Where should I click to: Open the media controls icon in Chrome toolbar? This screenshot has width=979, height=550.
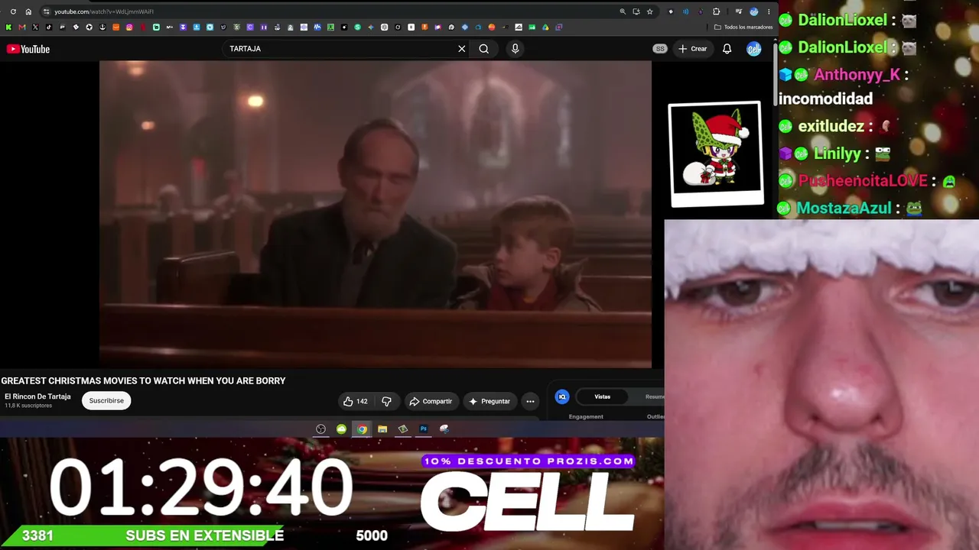(738, 11)
